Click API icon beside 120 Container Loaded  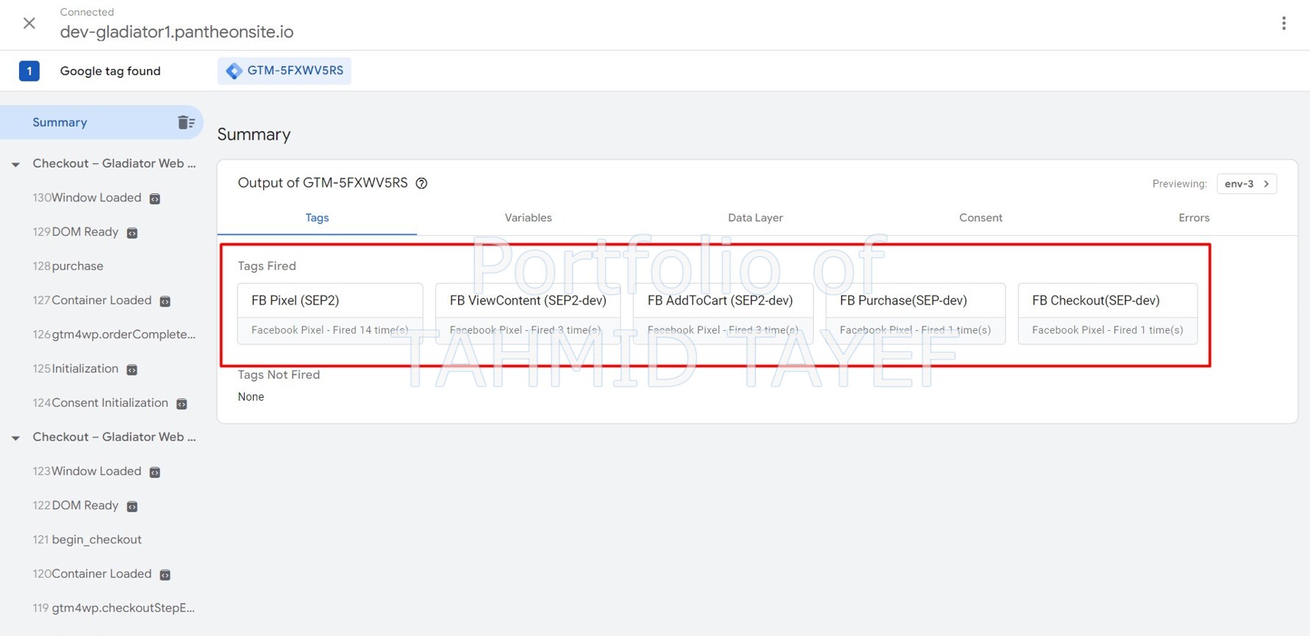click(165, 575)
